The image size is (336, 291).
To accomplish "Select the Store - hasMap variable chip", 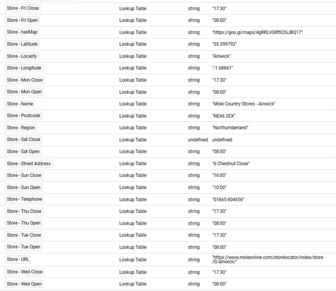I will 22,32.
